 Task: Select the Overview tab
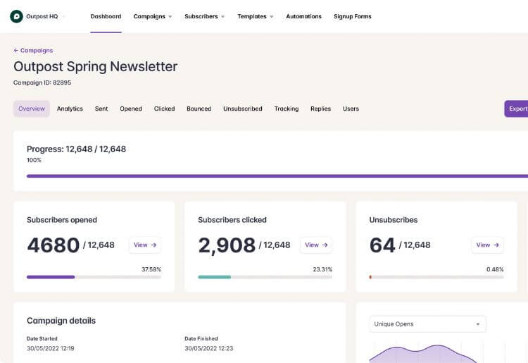click(32, 109)
